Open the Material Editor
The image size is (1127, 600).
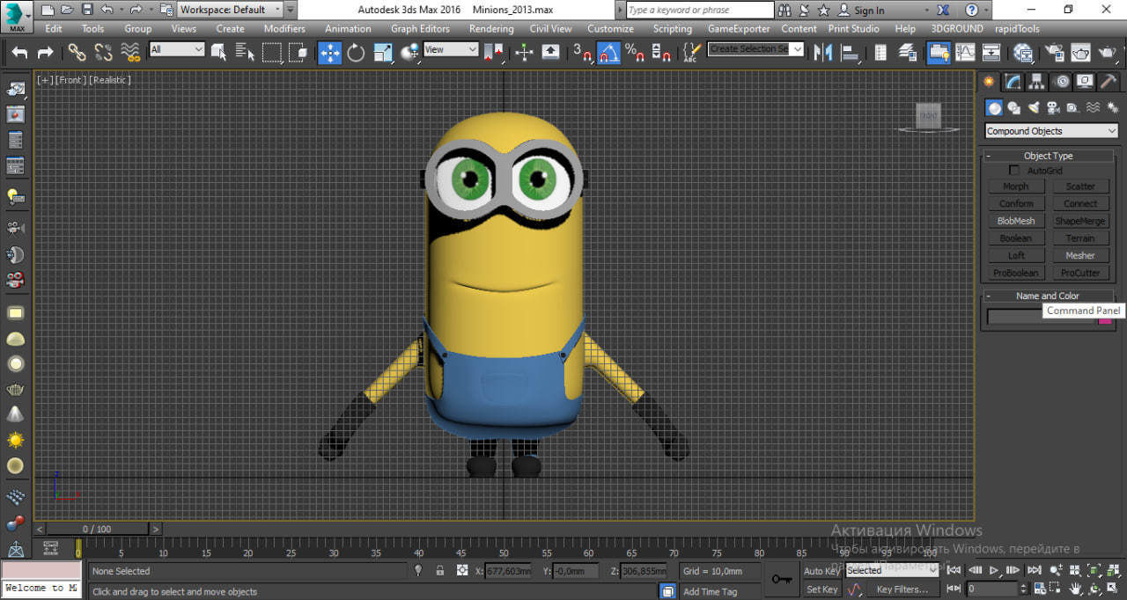(x=1022, y=53)
